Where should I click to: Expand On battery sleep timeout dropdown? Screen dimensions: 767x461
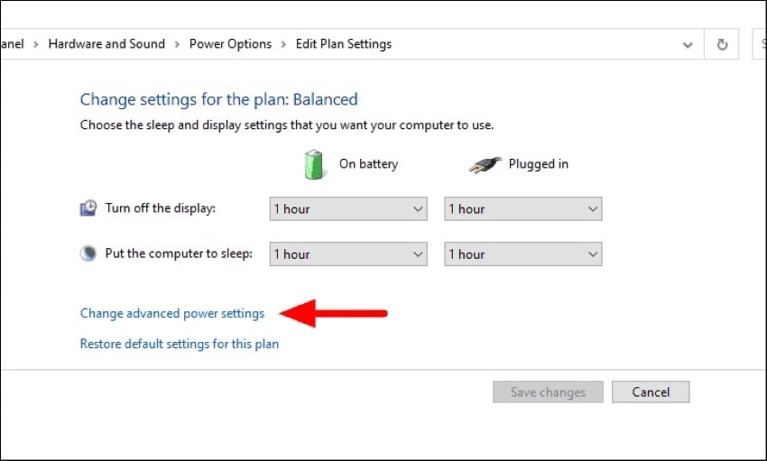click(348, 254)
